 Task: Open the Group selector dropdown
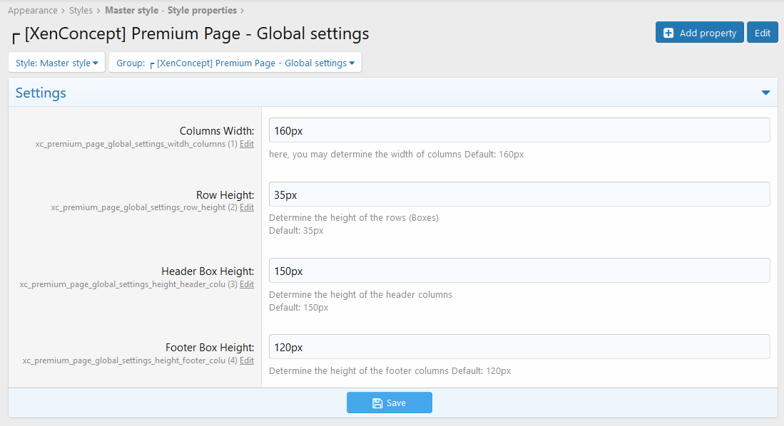tap(235, 63)
